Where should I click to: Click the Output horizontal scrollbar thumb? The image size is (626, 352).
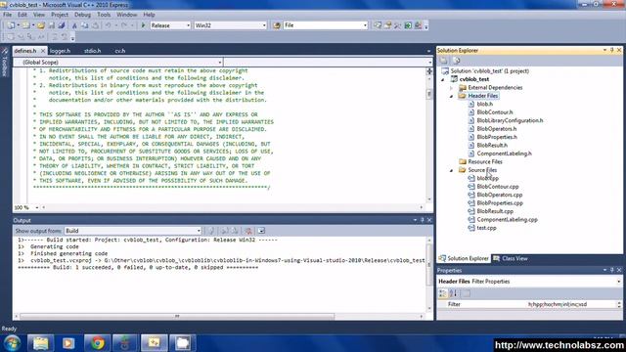(177, 317)
